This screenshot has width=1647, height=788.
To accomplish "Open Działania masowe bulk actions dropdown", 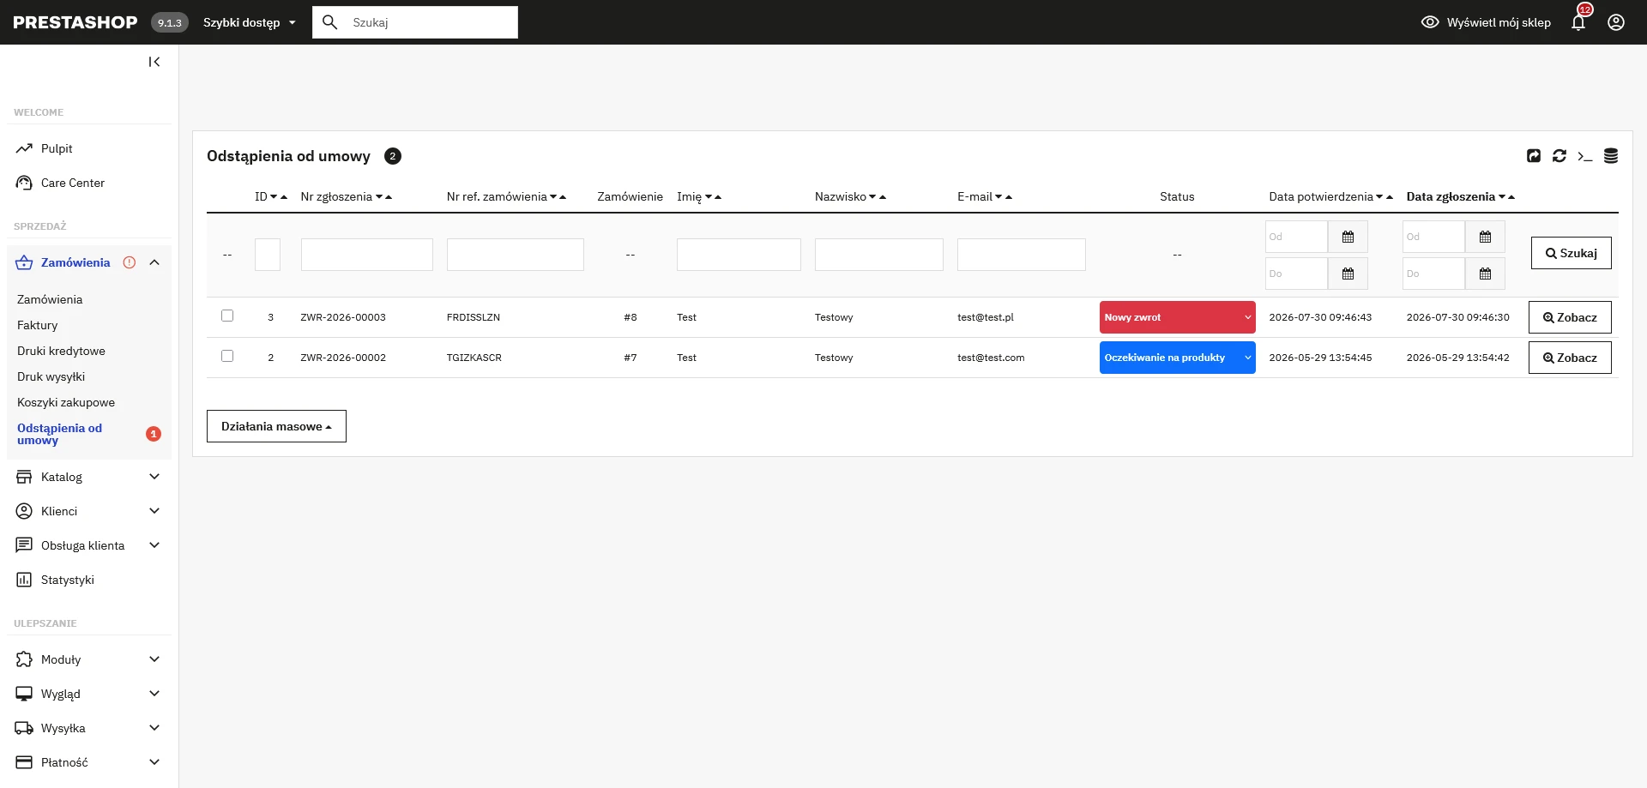I will click(276, 426).
